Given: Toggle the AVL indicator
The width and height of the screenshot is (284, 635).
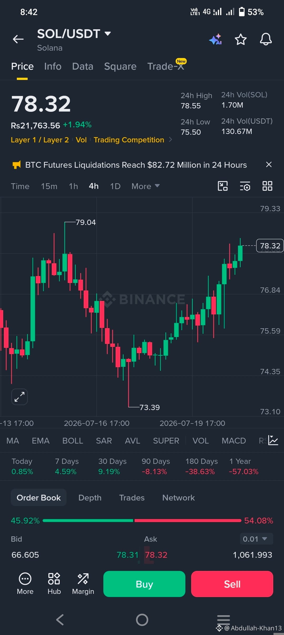Looking at the screenshot, I should 133,441.
